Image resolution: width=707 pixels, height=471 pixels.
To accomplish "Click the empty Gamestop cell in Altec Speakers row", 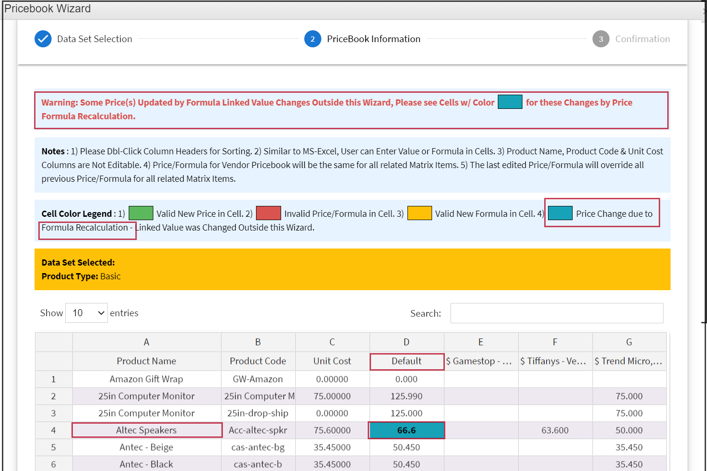I will (x=481, y=430).
